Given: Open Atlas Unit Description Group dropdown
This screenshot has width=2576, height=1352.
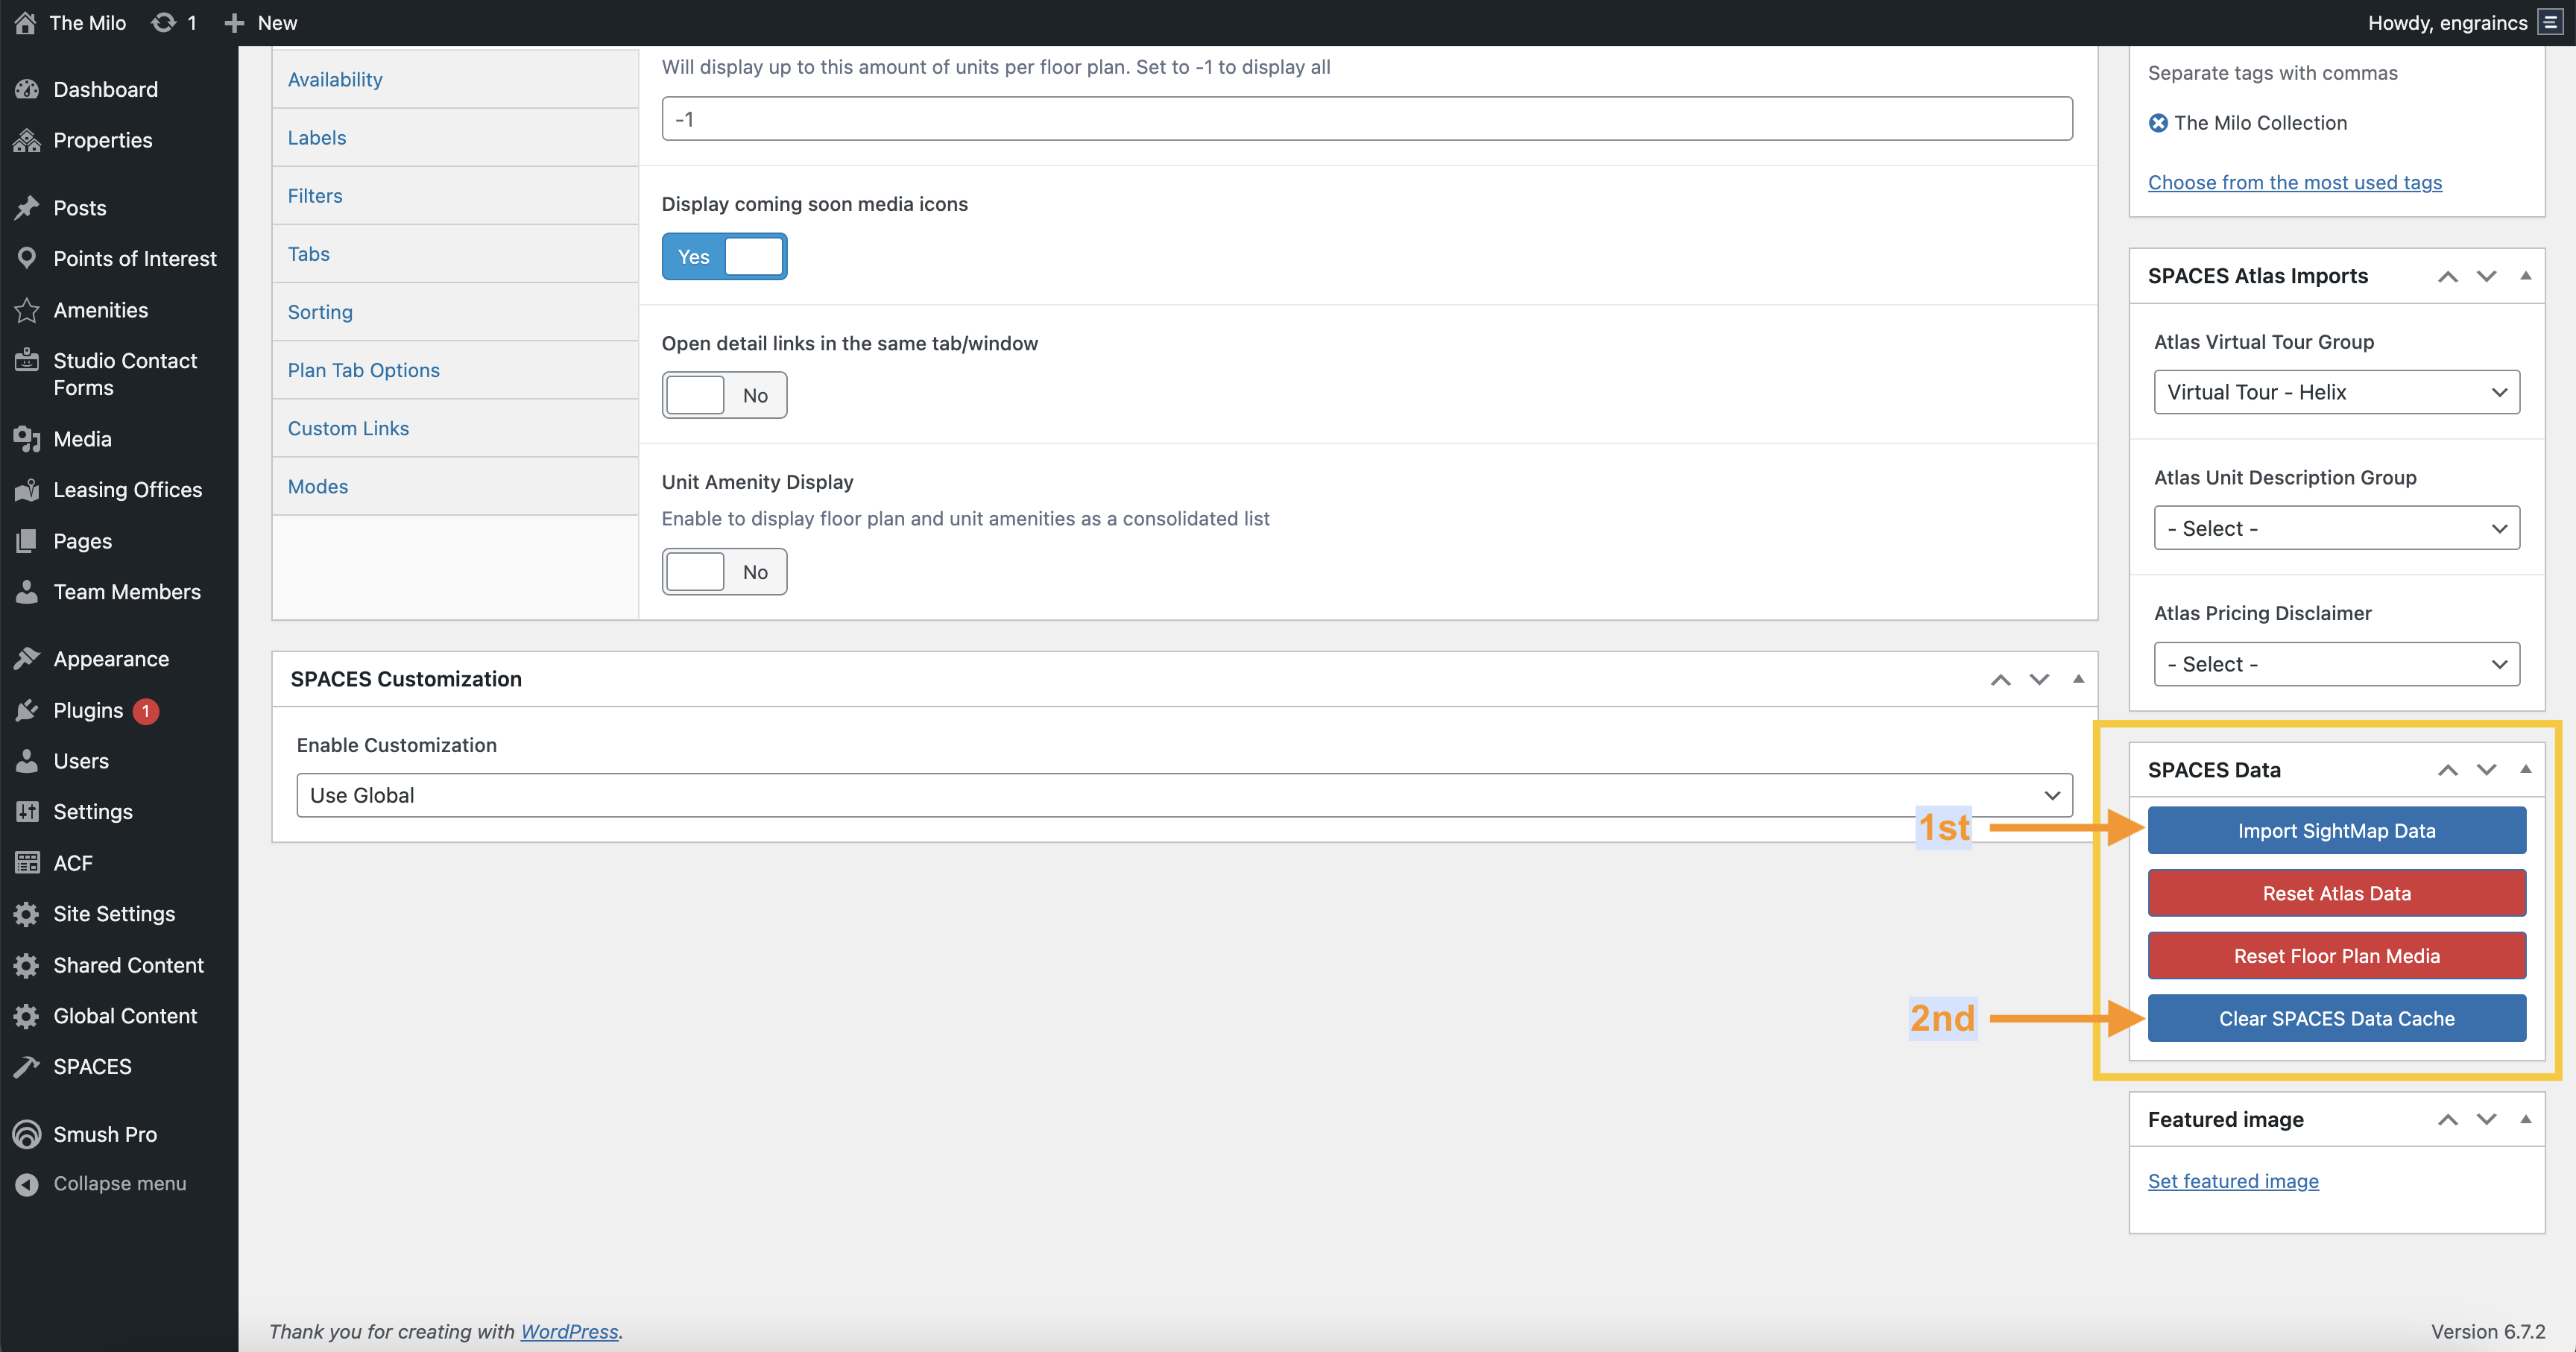Looking at the screenshot, I should click(x=2336, y=528).
